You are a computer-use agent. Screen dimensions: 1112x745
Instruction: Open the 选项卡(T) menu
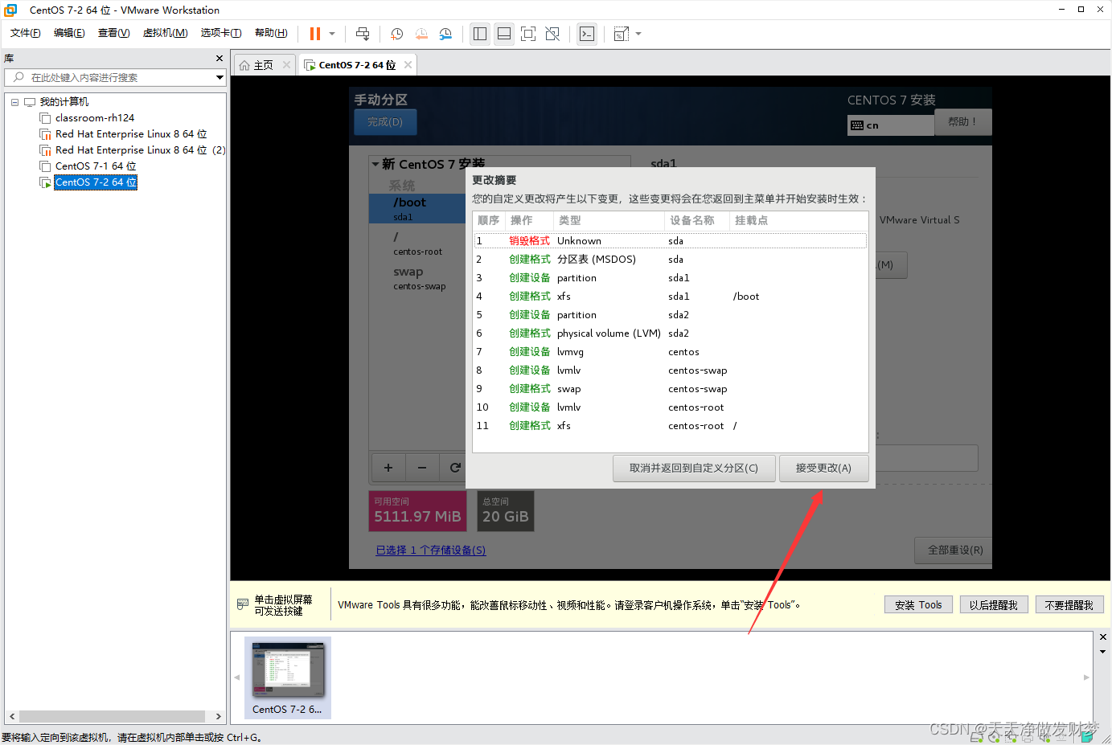click(221, 33)
